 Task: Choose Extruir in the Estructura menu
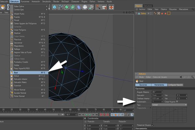click(29, 76)
